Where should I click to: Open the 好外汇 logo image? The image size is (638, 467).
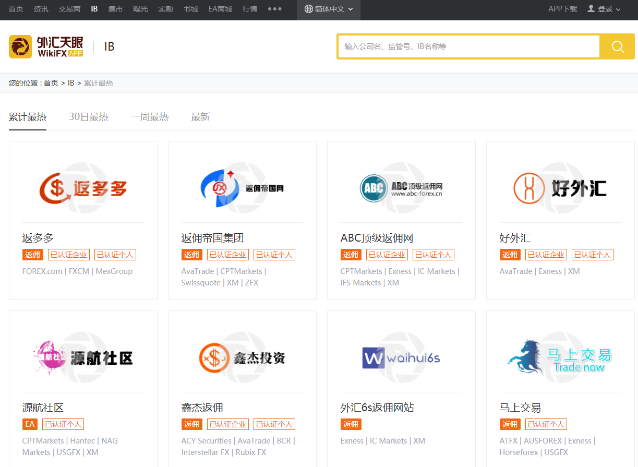click(560, 188)
